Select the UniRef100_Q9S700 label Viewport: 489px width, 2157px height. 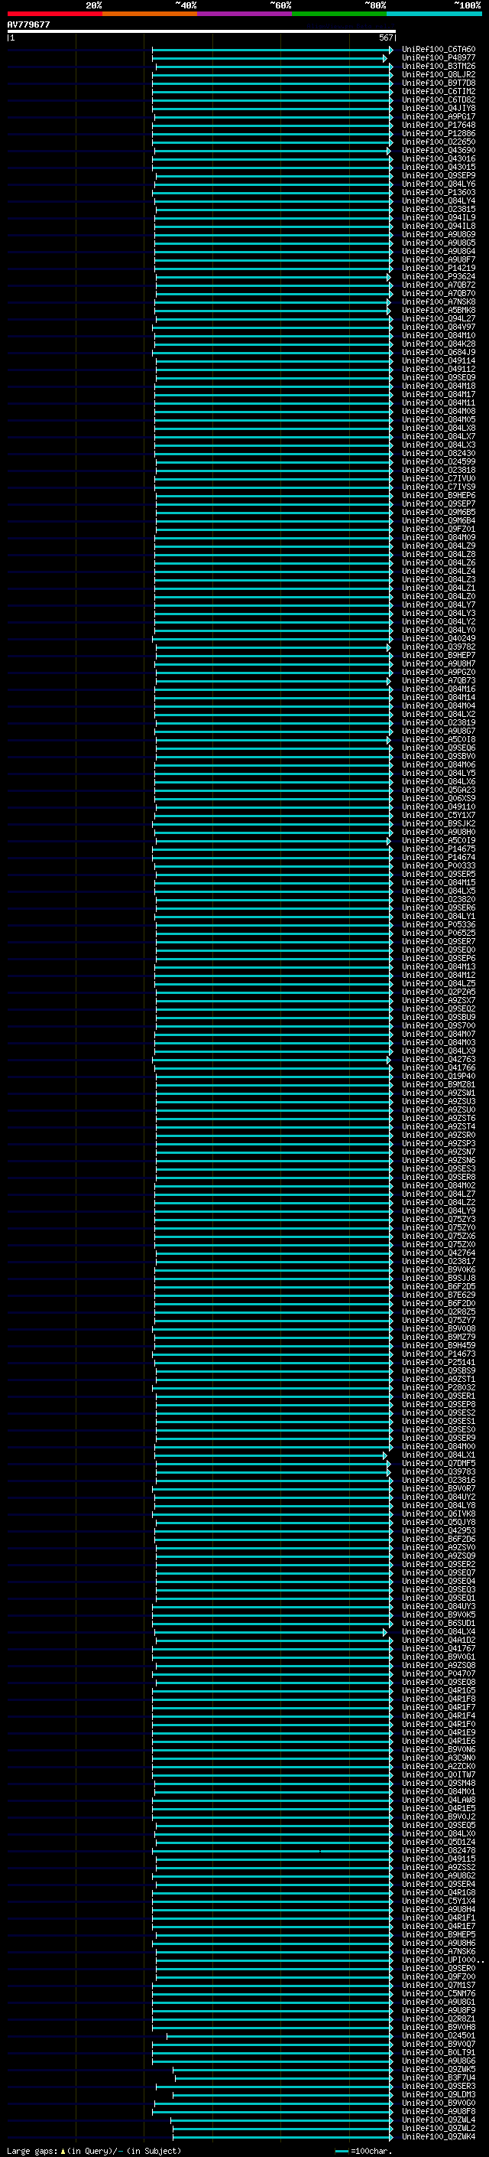[x=438, y=1026]
